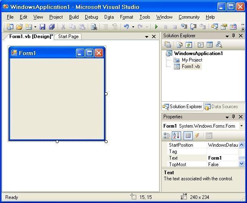Image resolution: width=247 pixels, height=203 pixels.
Task: Open the Community menu
Action: click(x=189, y=17)
